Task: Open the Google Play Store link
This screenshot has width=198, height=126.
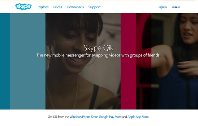Action: coord(110,117)
